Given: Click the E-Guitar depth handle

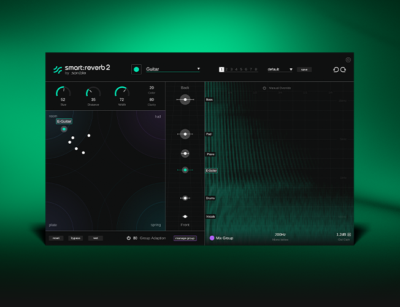Looking at the screenshot, I should tap(185, 170).
